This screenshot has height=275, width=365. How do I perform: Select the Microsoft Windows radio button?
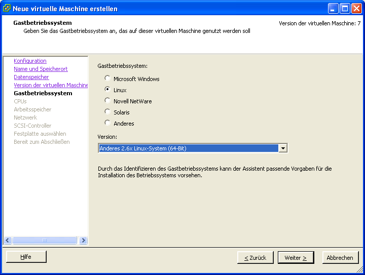pyautogui.click(x=107, y=78)
